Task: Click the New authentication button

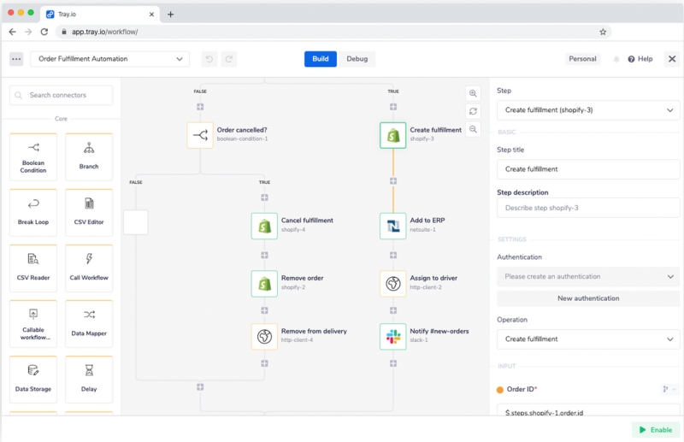Action: (x=588, y=298)
